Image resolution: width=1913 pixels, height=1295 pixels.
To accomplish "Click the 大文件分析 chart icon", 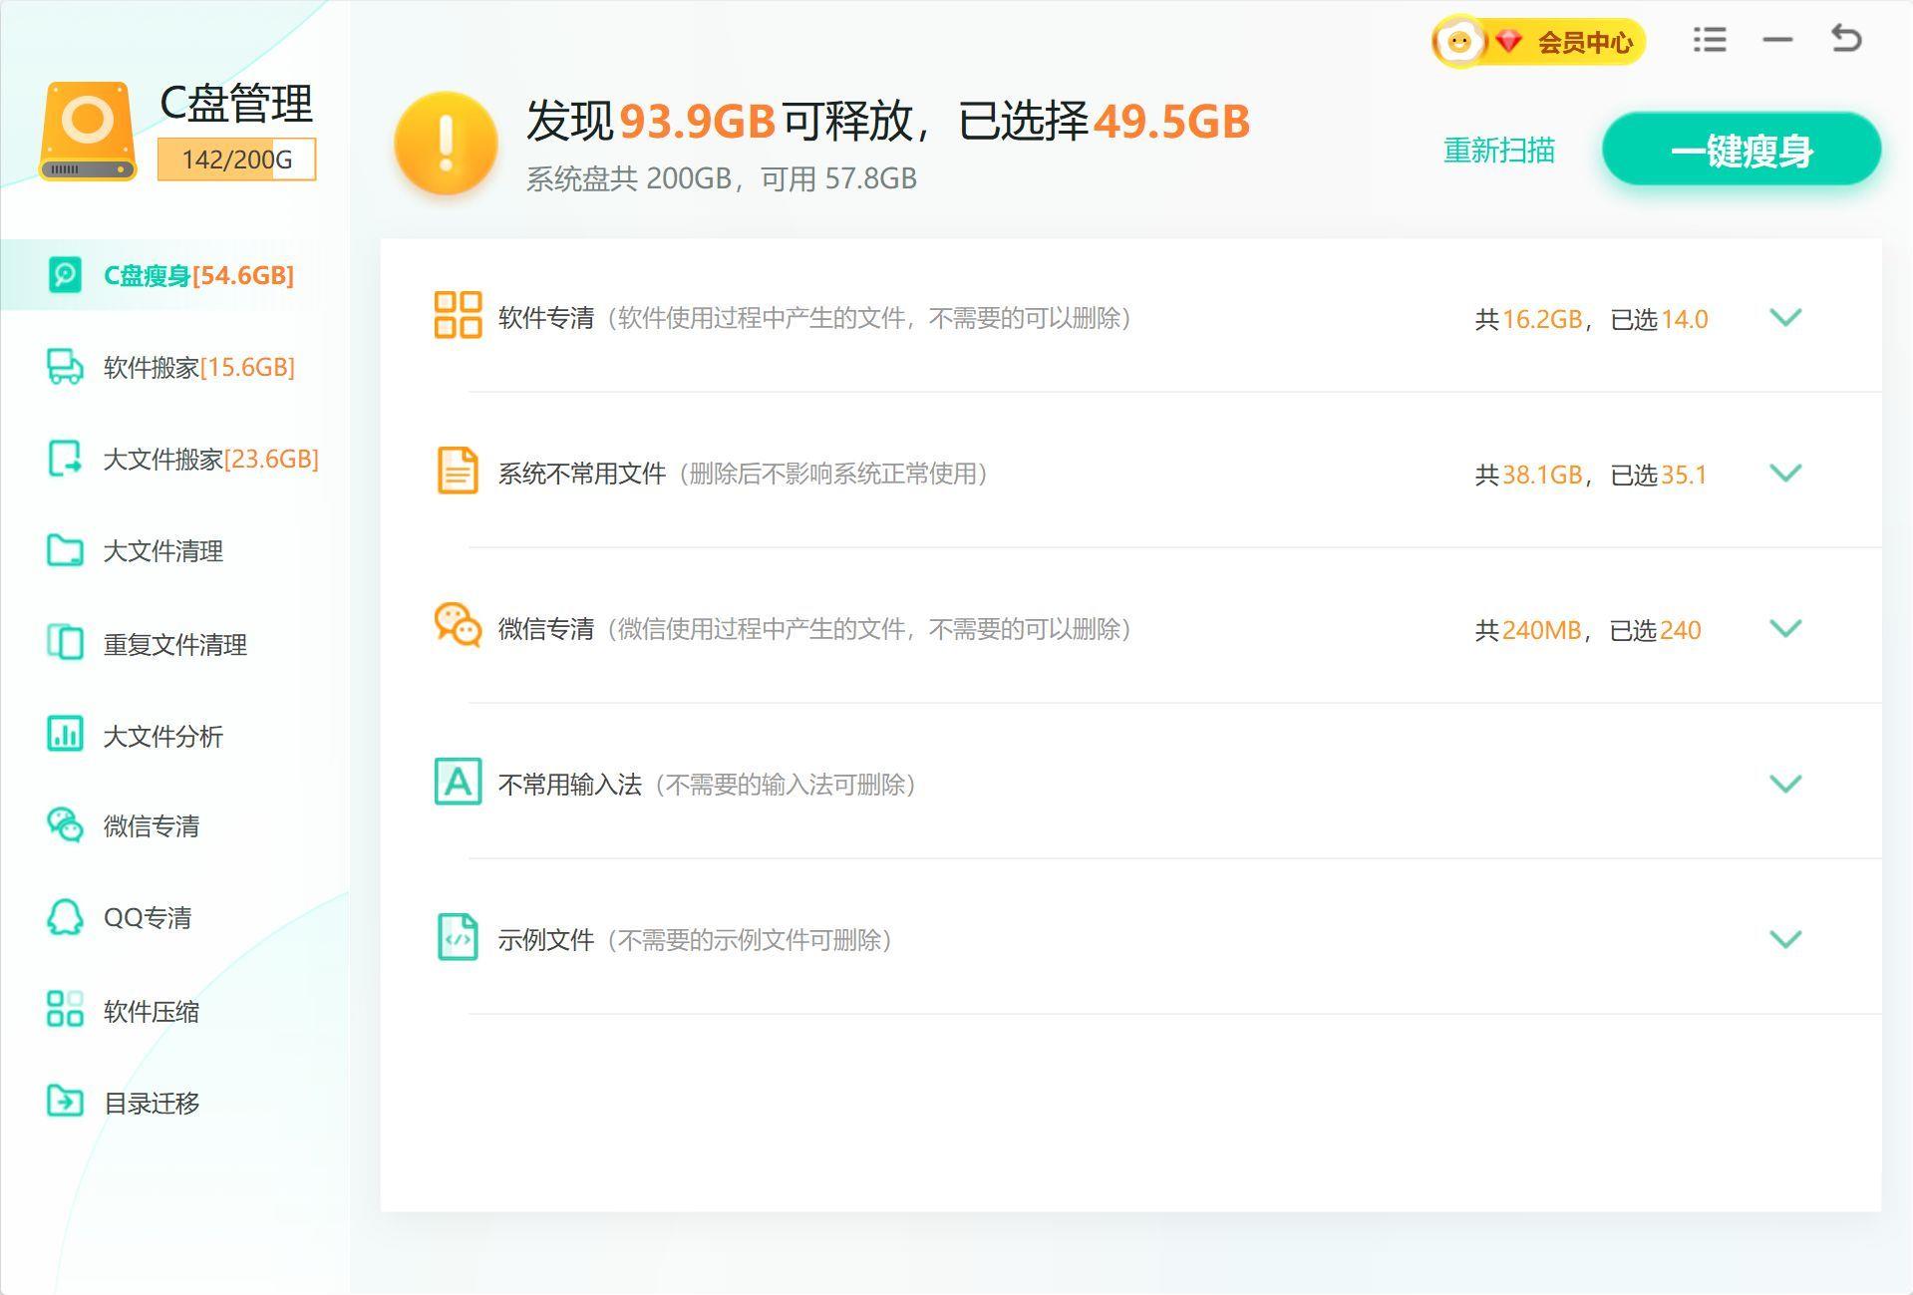I will click(x=65, y=735).
